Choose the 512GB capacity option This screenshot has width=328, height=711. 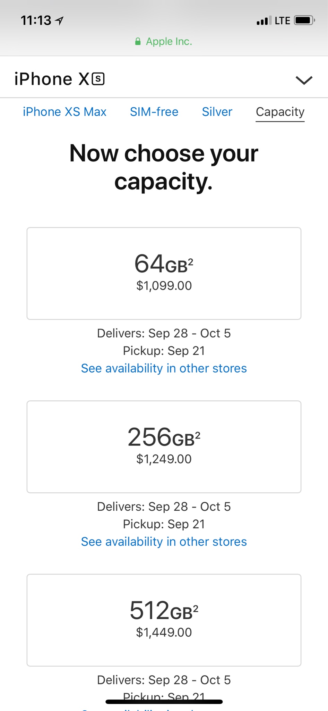pyautogui.click(x=164, y=620)
